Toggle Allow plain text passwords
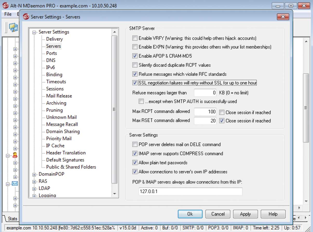The image size is (313, 232). pyautogui.click(x=135, y=163)
